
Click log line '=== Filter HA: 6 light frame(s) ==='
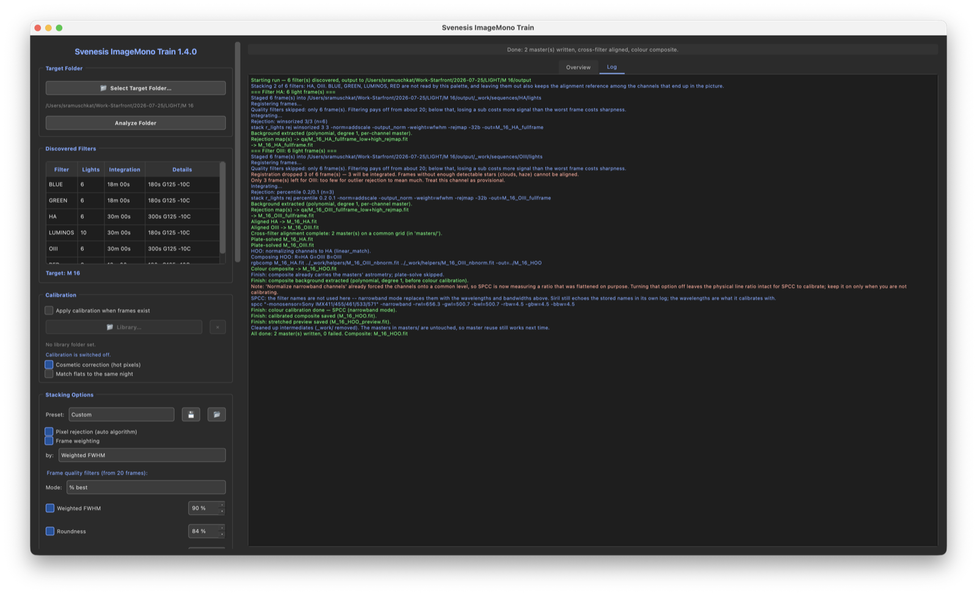(293, 92)
